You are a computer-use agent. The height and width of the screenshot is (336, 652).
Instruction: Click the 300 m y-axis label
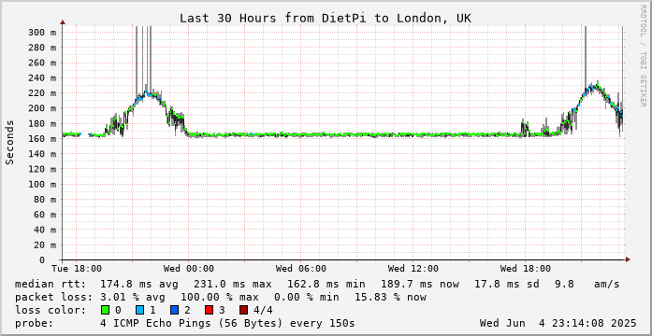coord(42,33)
